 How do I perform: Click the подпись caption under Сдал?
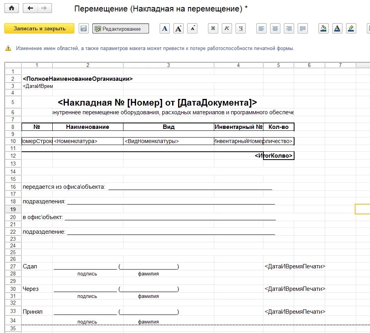tap(87, 274)
